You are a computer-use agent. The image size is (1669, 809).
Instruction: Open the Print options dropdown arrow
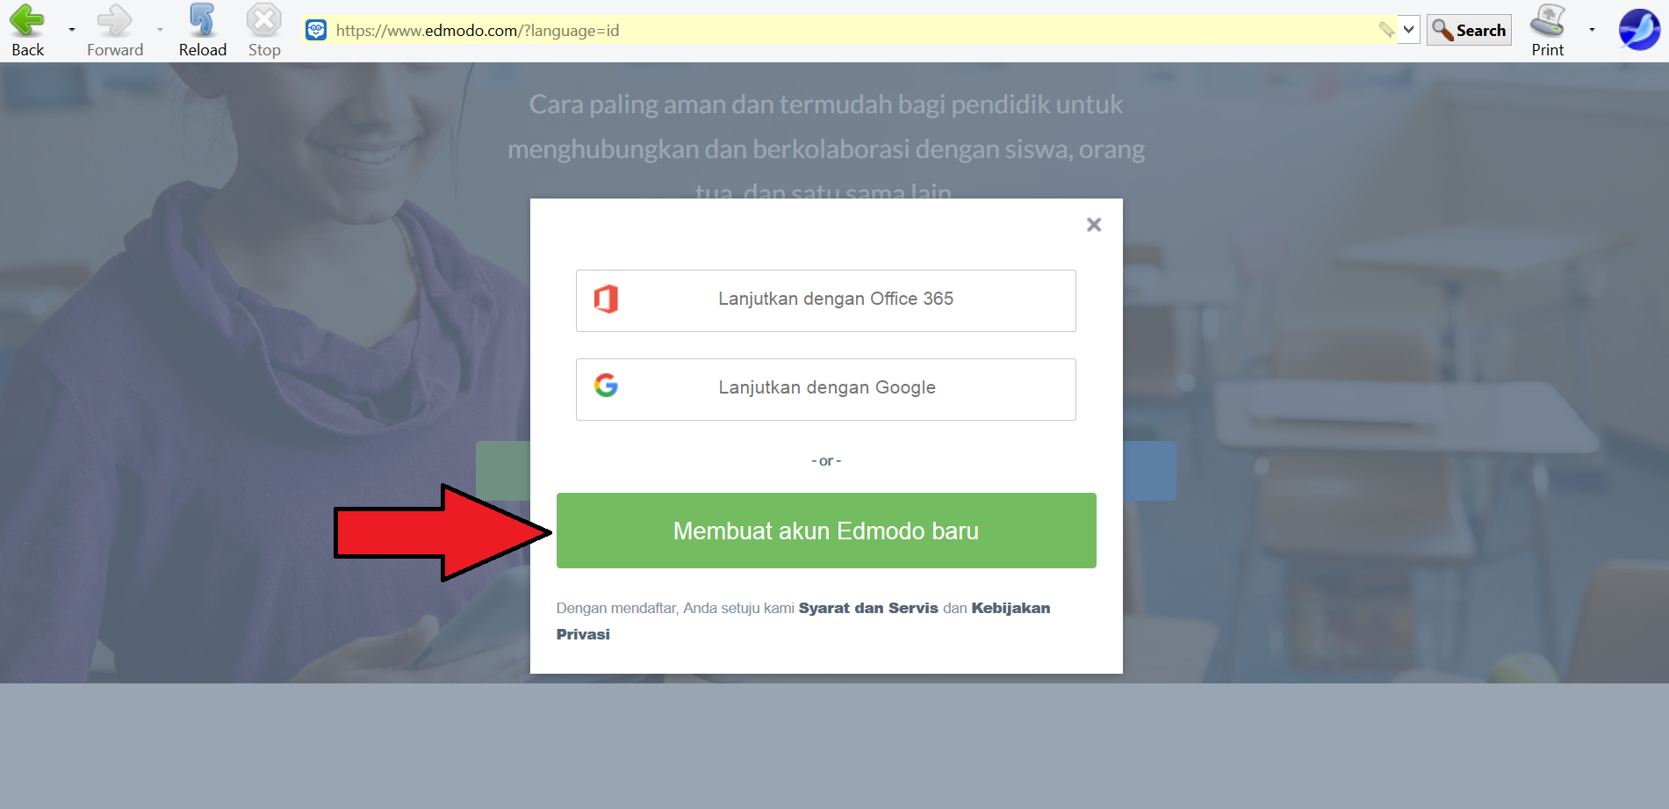(1592, 30)
